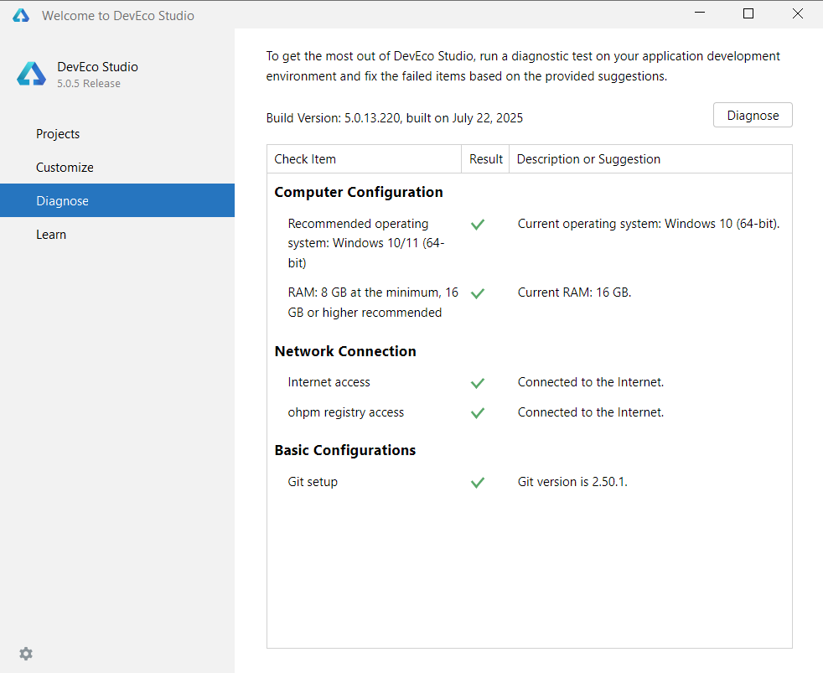Select the Computer Configuration heading

click(x=359, y=192)
